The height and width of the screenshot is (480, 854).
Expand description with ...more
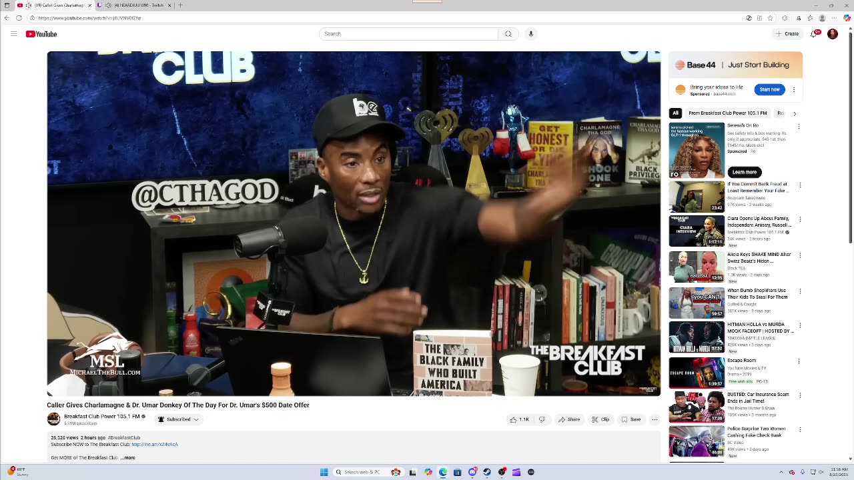point(128,458)
